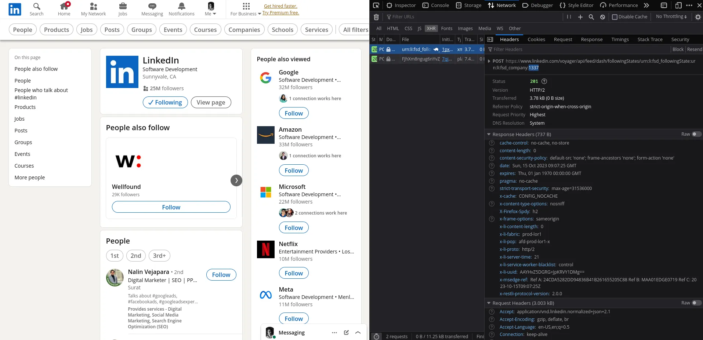
Task: Select the 3rd+ connections filter
Action: [x=159, y=256]
